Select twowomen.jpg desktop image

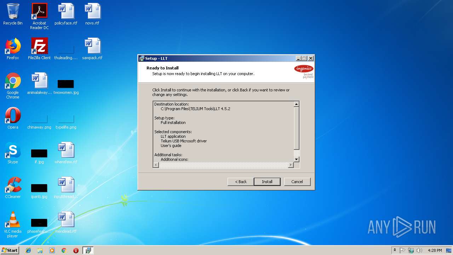tap(66, 87)
